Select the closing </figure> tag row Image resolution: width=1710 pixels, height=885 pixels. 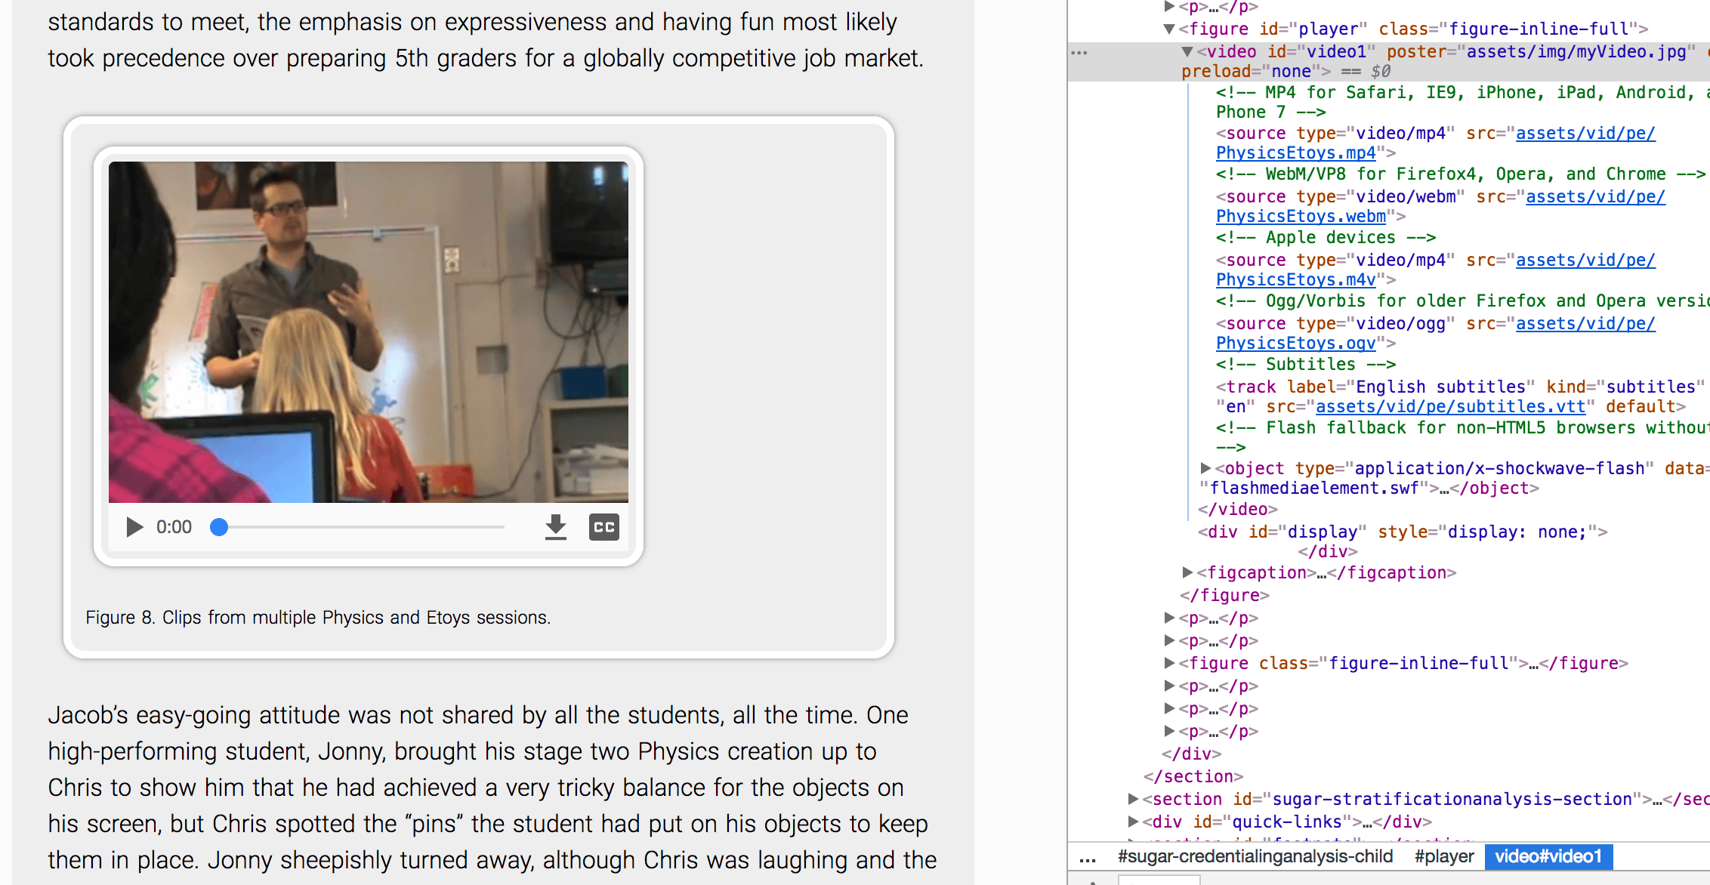click(1224, 596)
